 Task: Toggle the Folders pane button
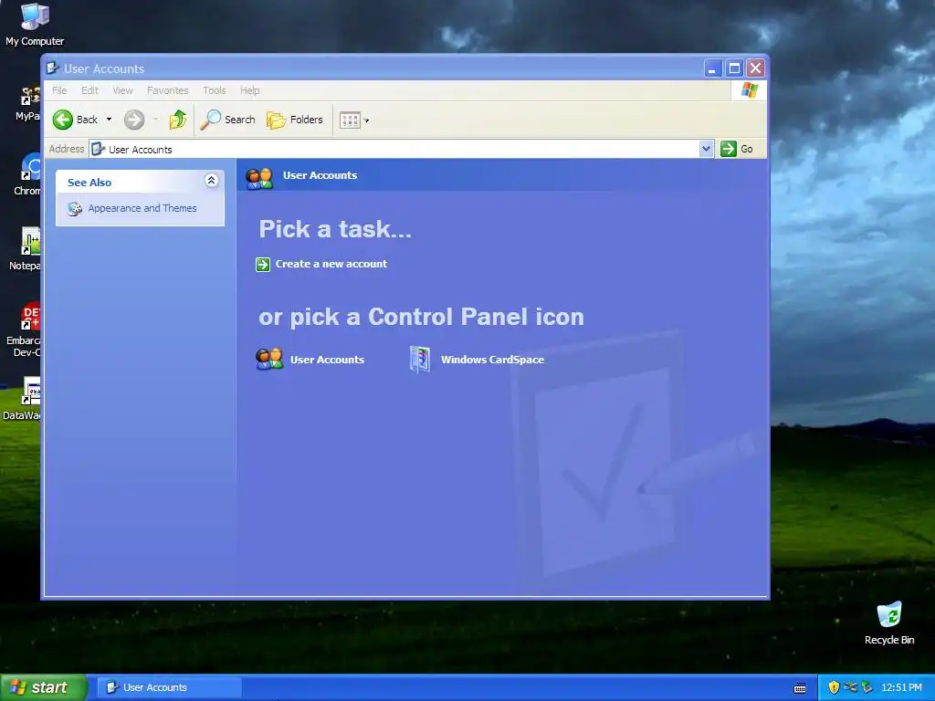point(295,120)
